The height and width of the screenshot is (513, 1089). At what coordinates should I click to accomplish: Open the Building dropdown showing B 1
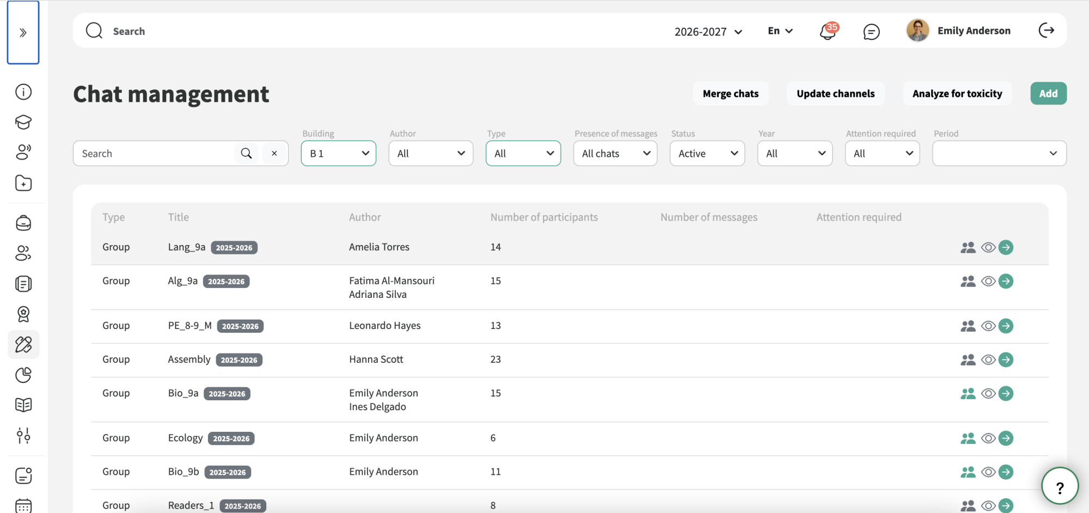tap(339, 154)
